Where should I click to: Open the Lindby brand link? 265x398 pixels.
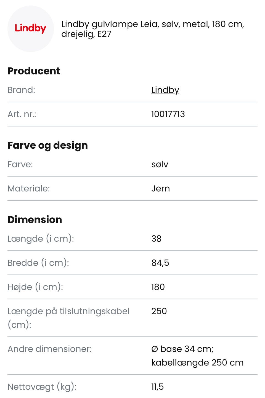165,90
